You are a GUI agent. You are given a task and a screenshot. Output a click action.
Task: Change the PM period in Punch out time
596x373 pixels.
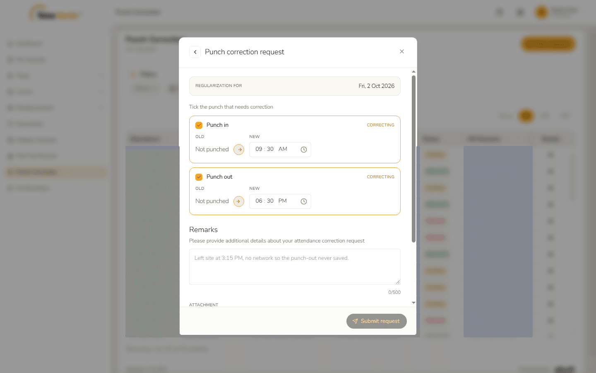click(283, 201)
